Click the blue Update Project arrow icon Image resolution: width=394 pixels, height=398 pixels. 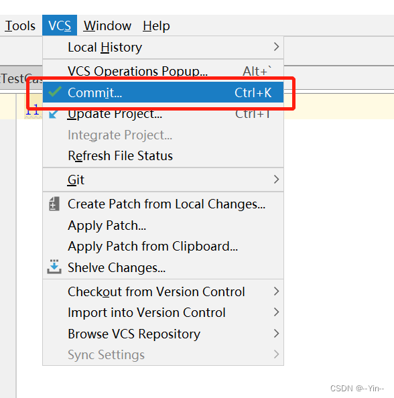point(53,114)
